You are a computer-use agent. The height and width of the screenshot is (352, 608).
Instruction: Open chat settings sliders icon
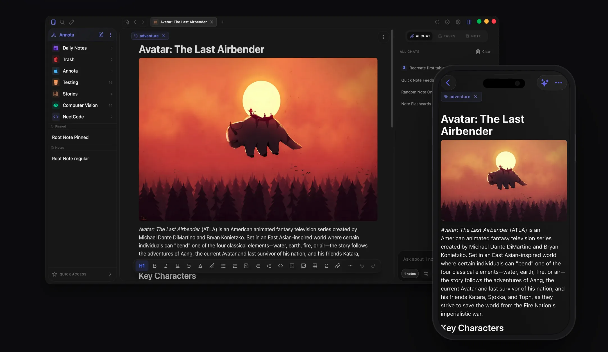pos(426,274)
